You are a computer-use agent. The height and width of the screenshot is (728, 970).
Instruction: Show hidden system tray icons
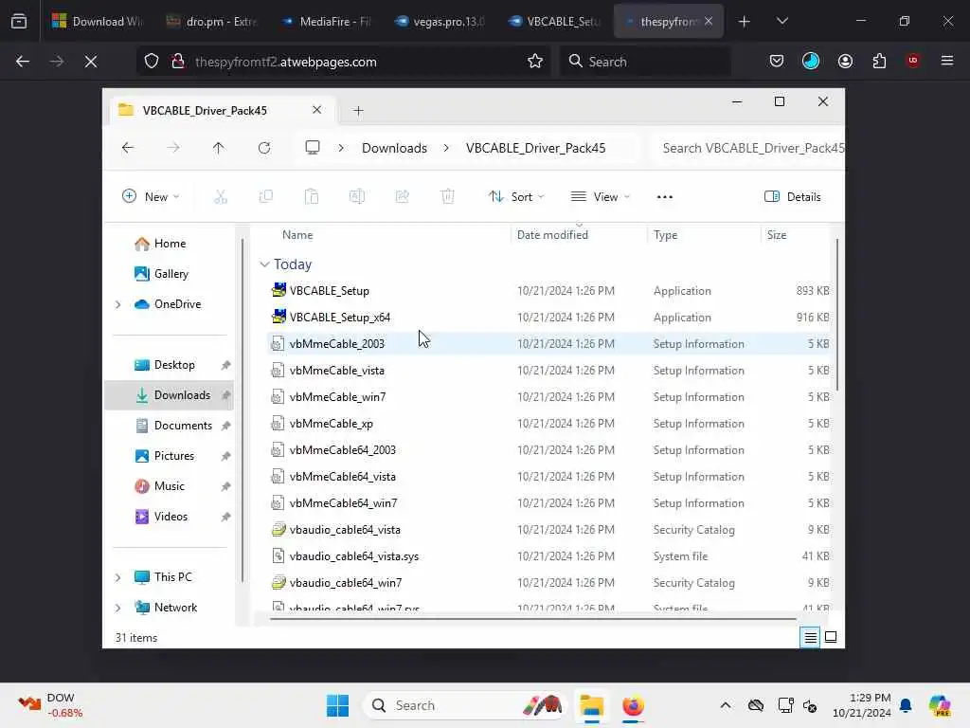[726, 705]
